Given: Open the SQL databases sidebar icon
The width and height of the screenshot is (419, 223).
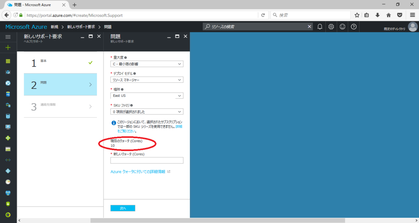Looking at the screenshot, I should (8, 94).
